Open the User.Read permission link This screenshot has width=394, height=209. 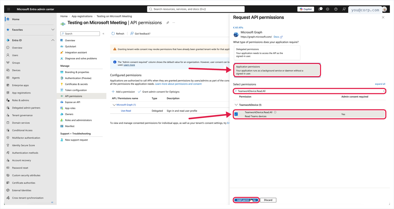point(126,111)
